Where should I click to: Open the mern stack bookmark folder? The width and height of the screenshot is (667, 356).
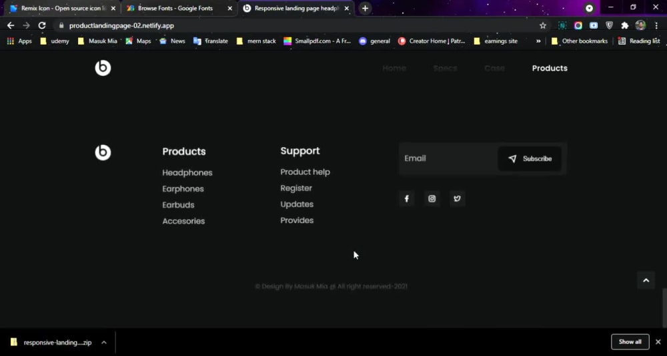256,41
